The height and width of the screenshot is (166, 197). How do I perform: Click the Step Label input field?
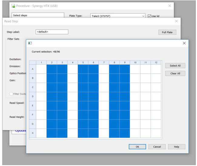click(x=52, y=32)
